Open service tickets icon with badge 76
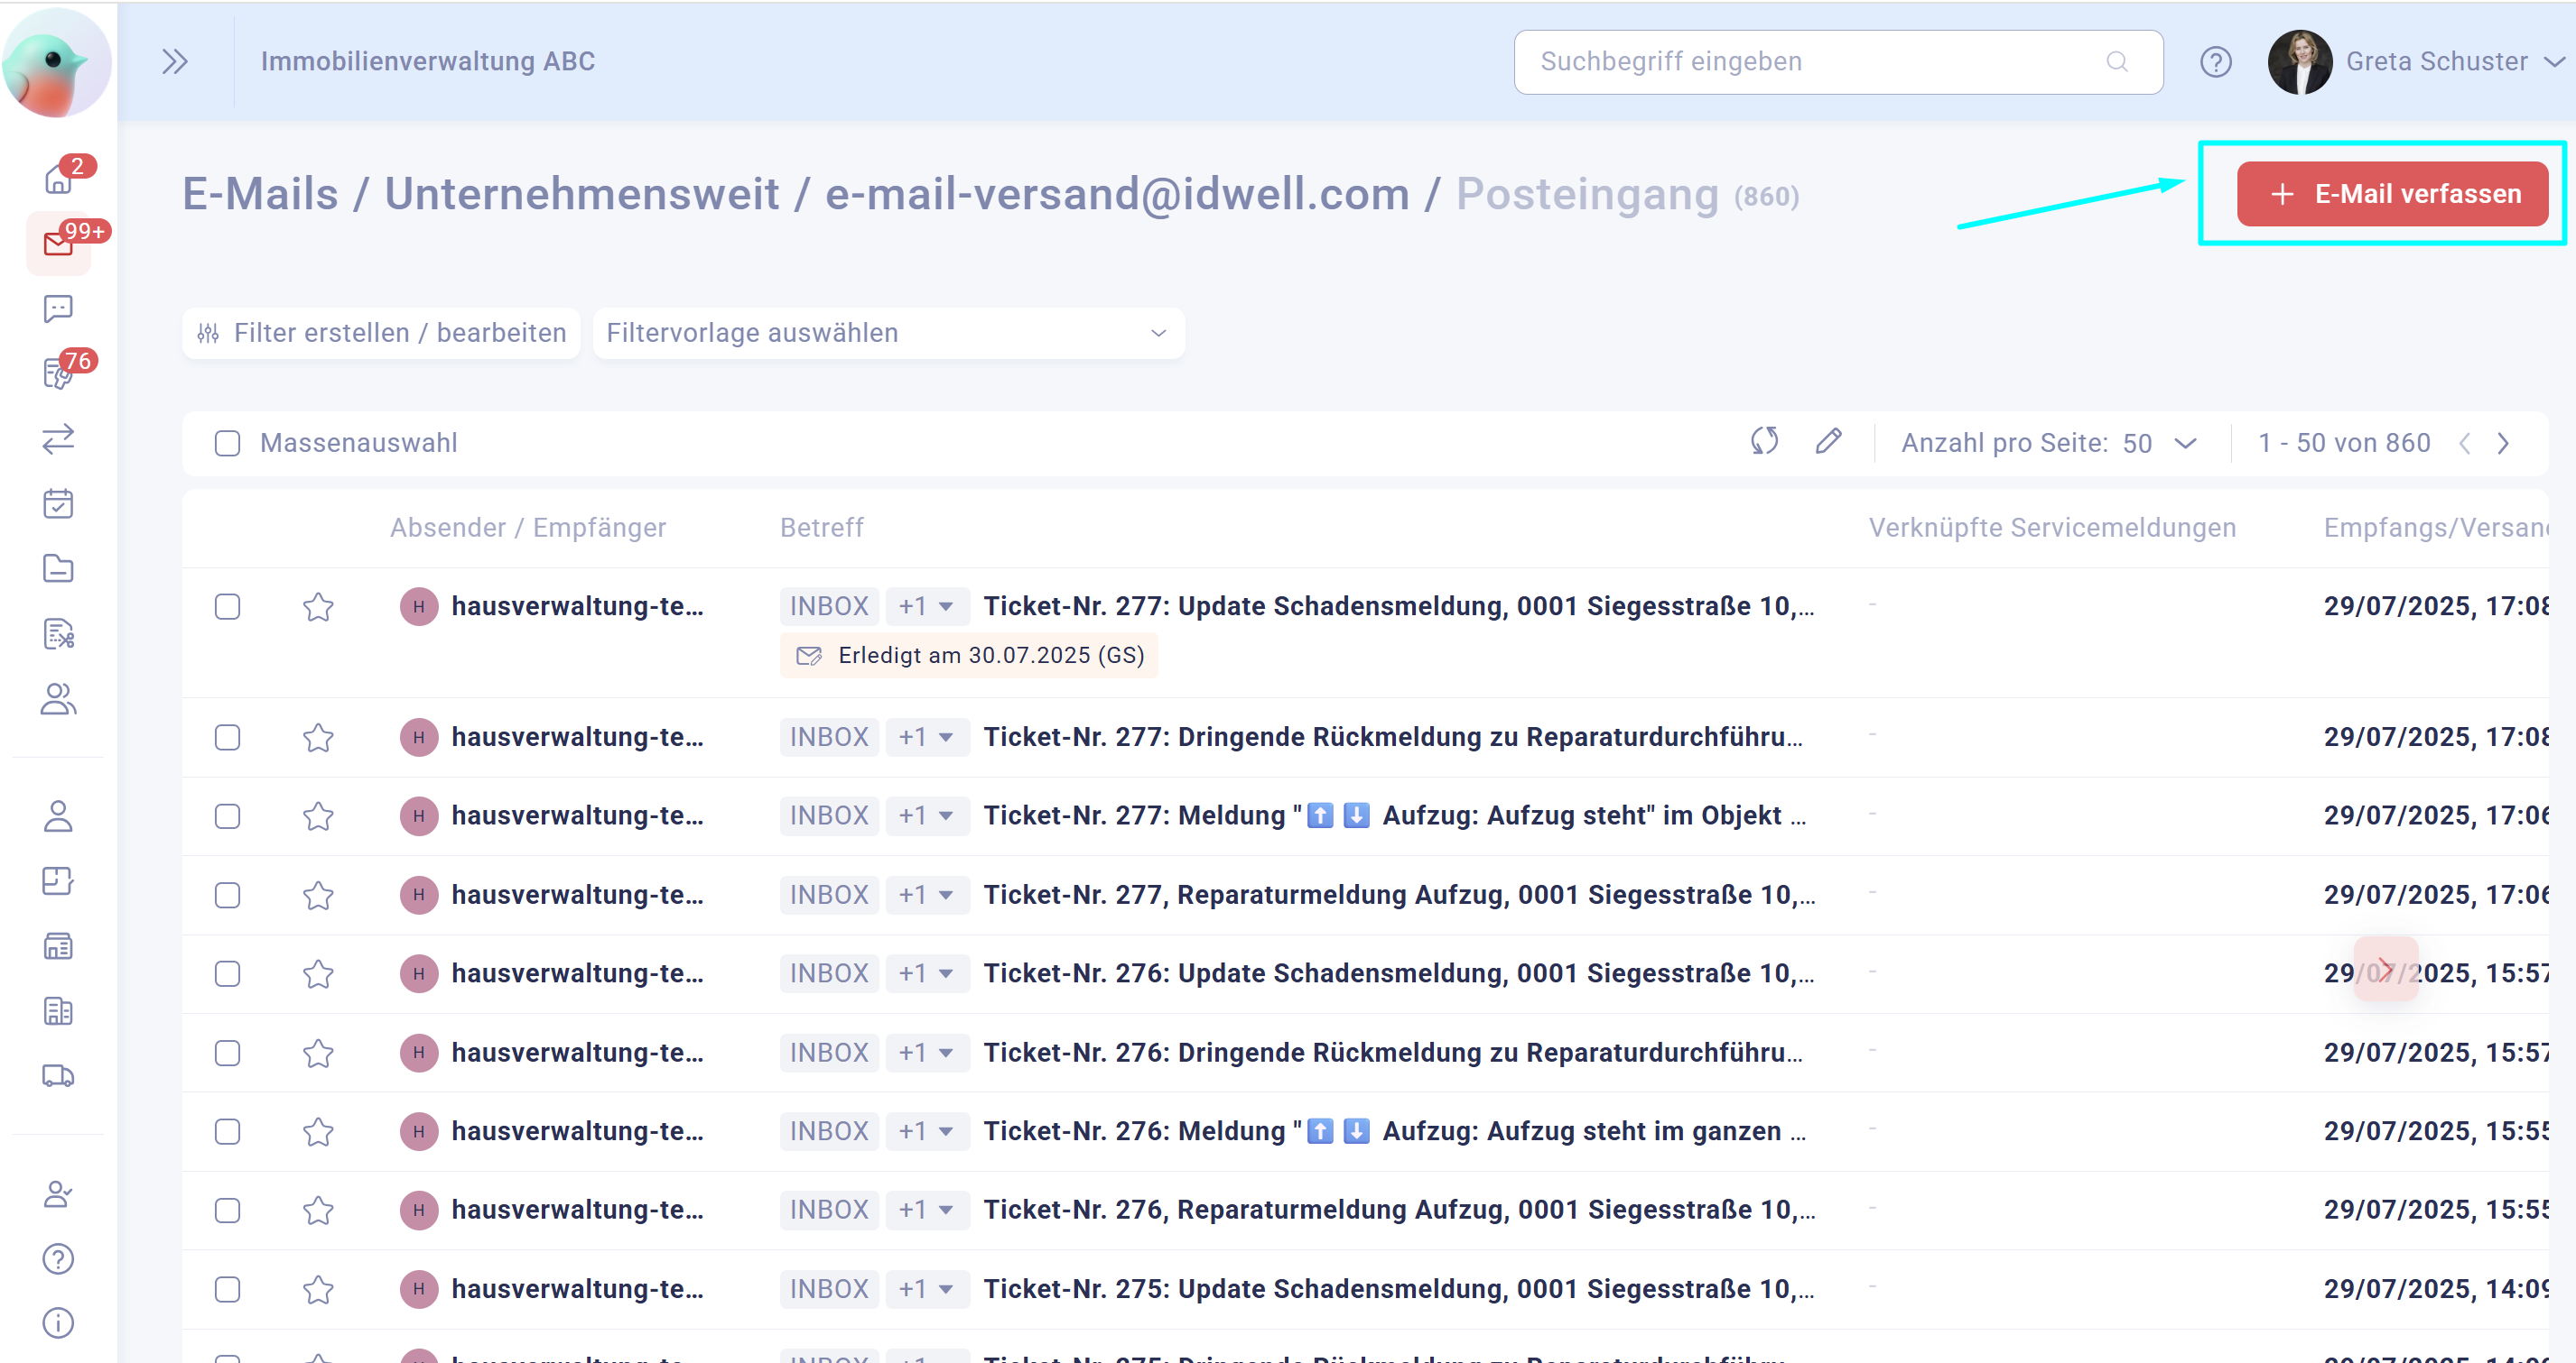 pyautogui.click(x=58, y=373)
